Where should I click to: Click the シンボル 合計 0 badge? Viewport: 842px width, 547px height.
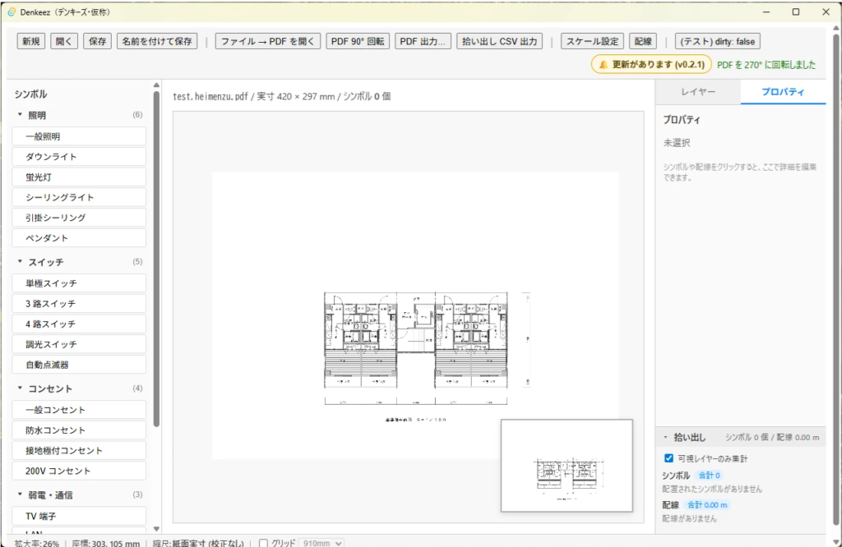point(709,476)
